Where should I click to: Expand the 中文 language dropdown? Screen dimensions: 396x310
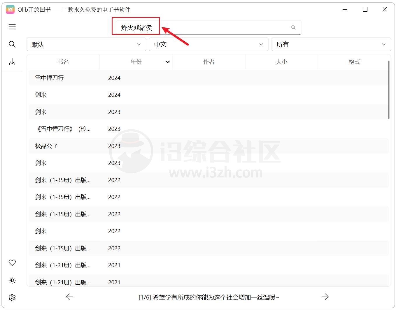pyautogui.click(x=208, y=44)
